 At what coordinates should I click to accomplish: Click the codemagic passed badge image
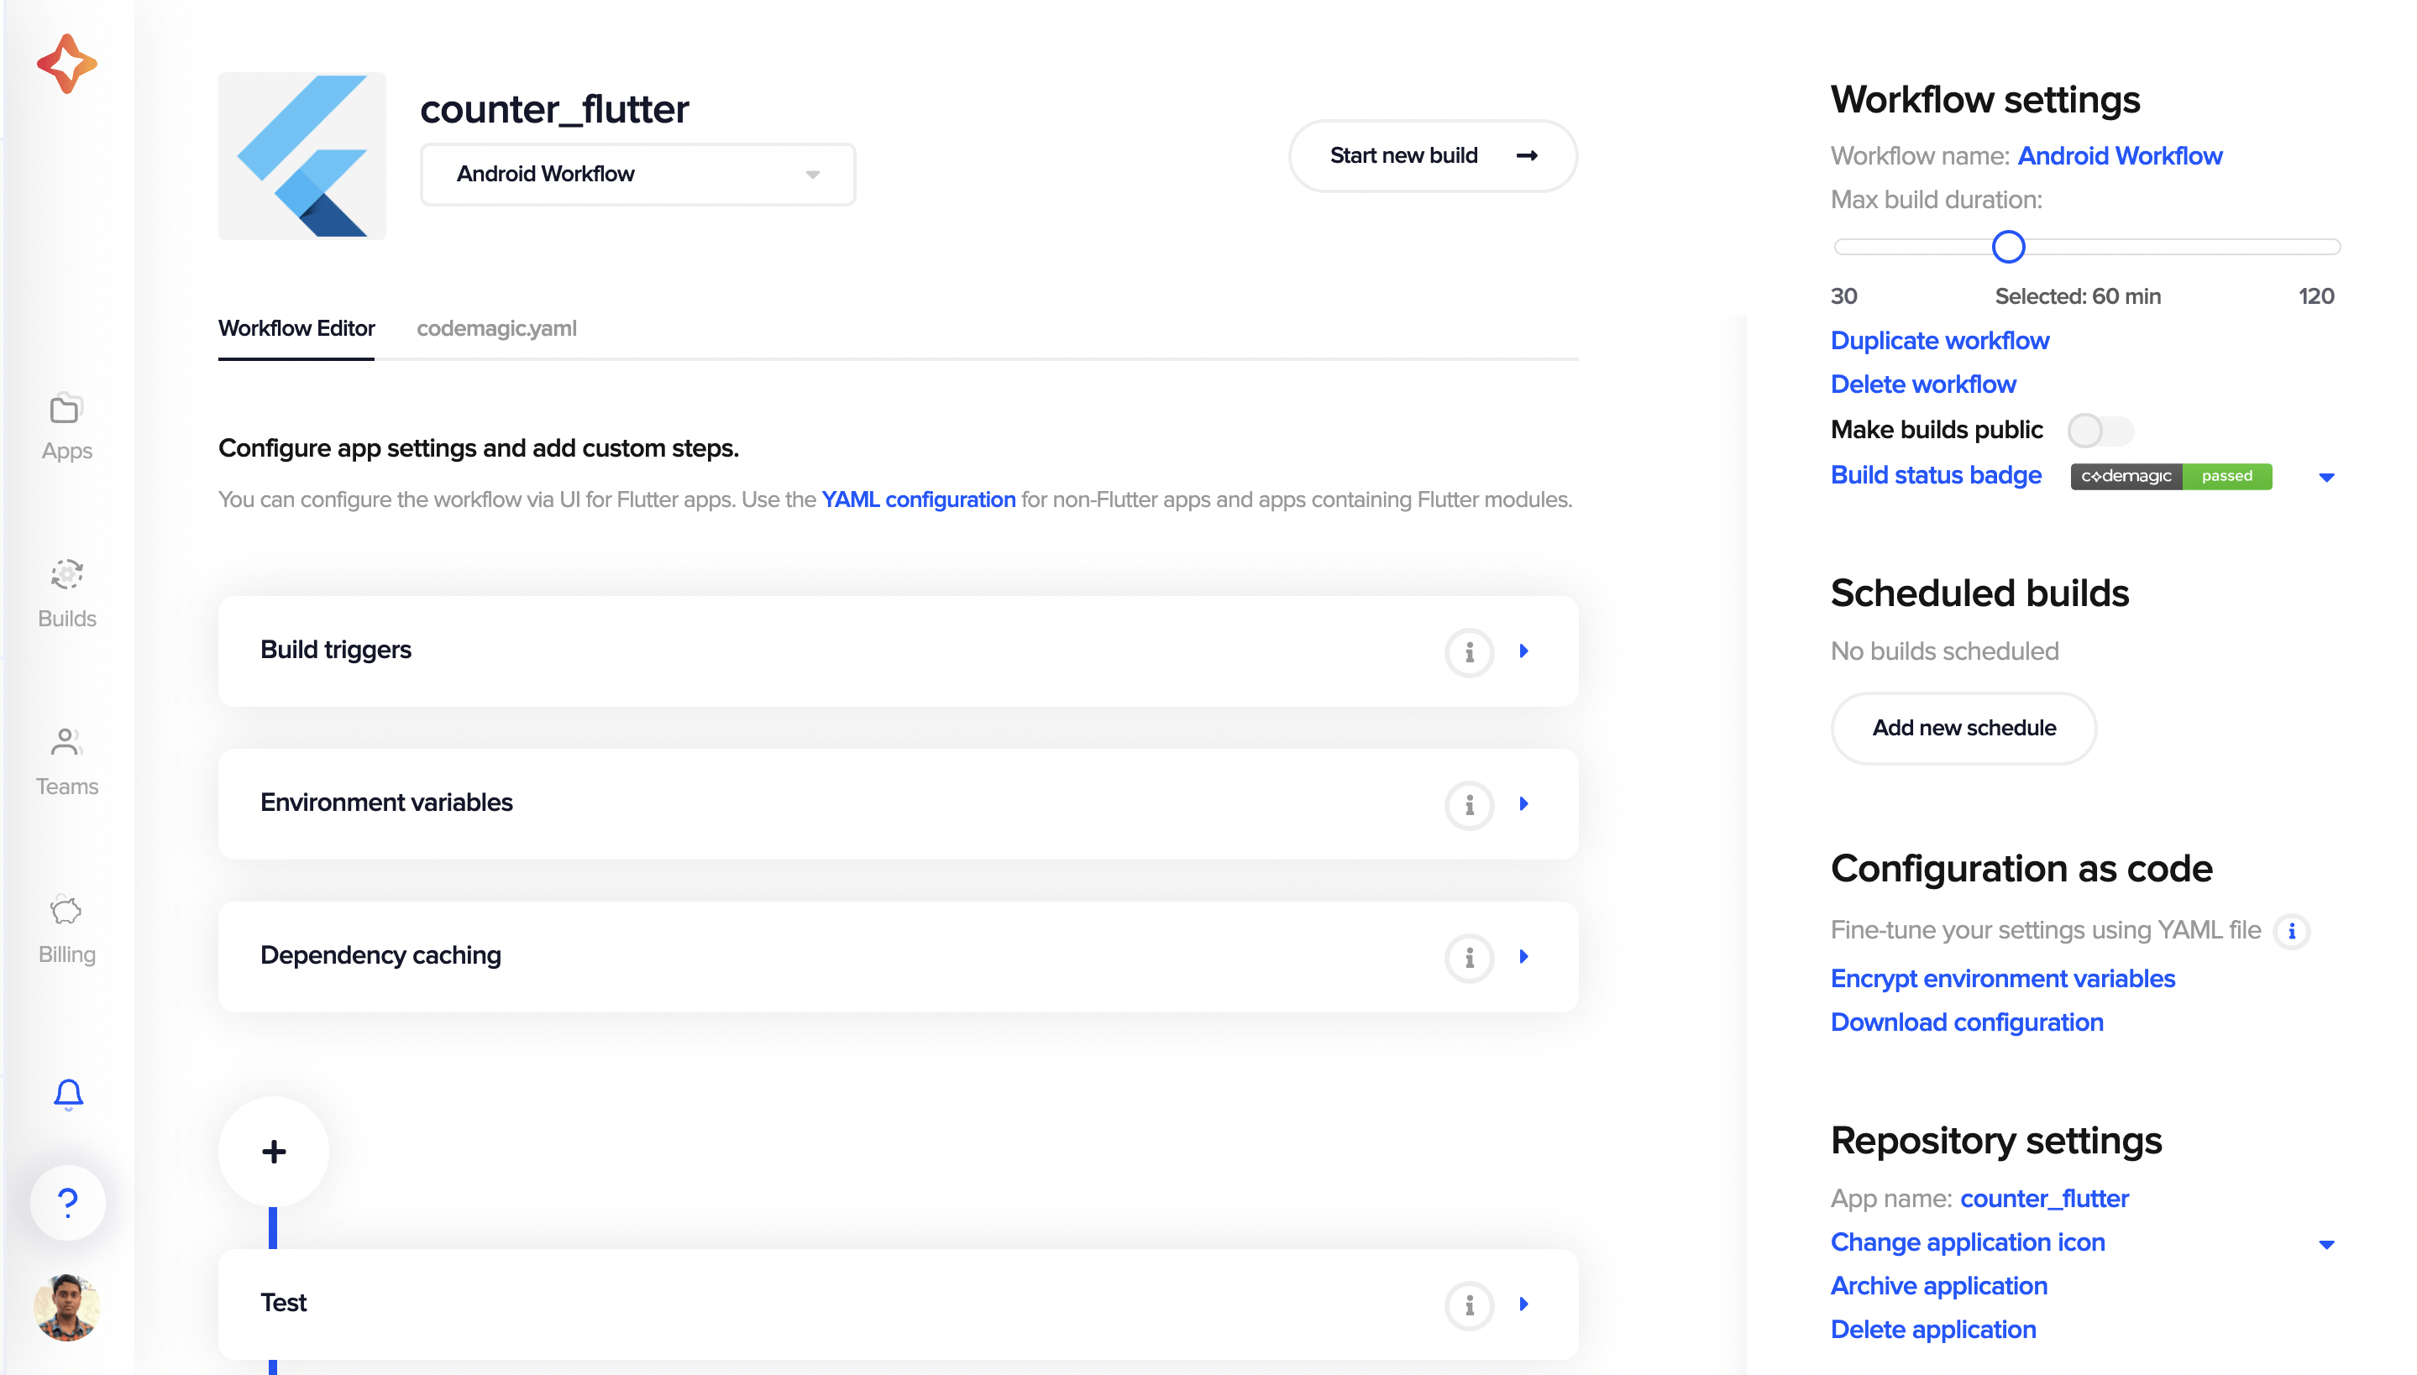(2170, 476)
